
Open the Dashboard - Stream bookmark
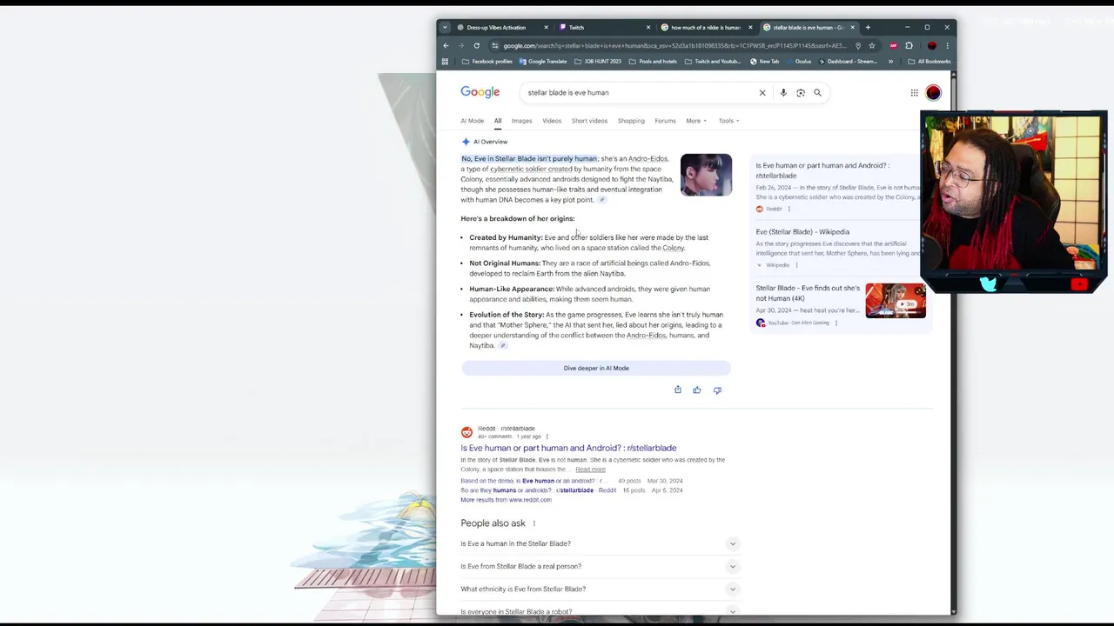point(847,62)
